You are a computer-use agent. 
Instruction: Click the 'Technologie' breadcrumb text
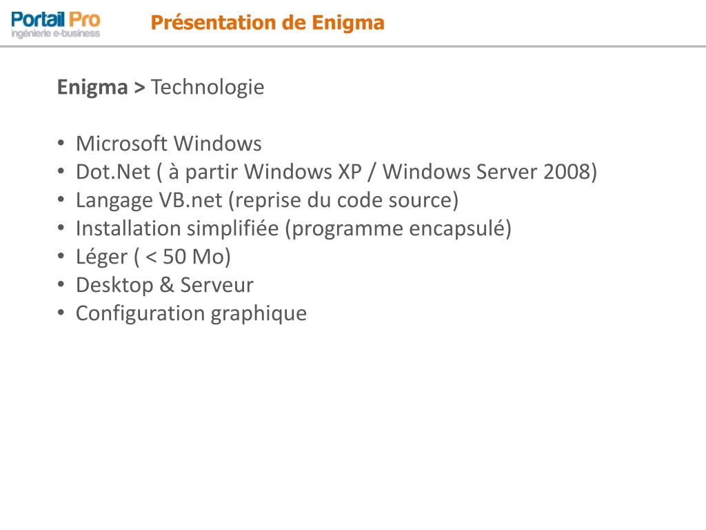coord(208,88)
